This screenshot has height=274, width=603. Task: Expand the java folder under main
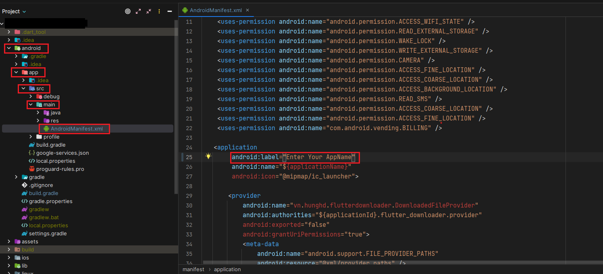pos(38,113)
